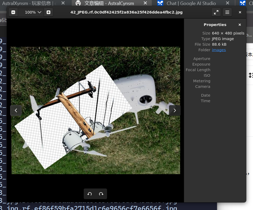Enter fullscreen mode in image viewer

[216, 12]
